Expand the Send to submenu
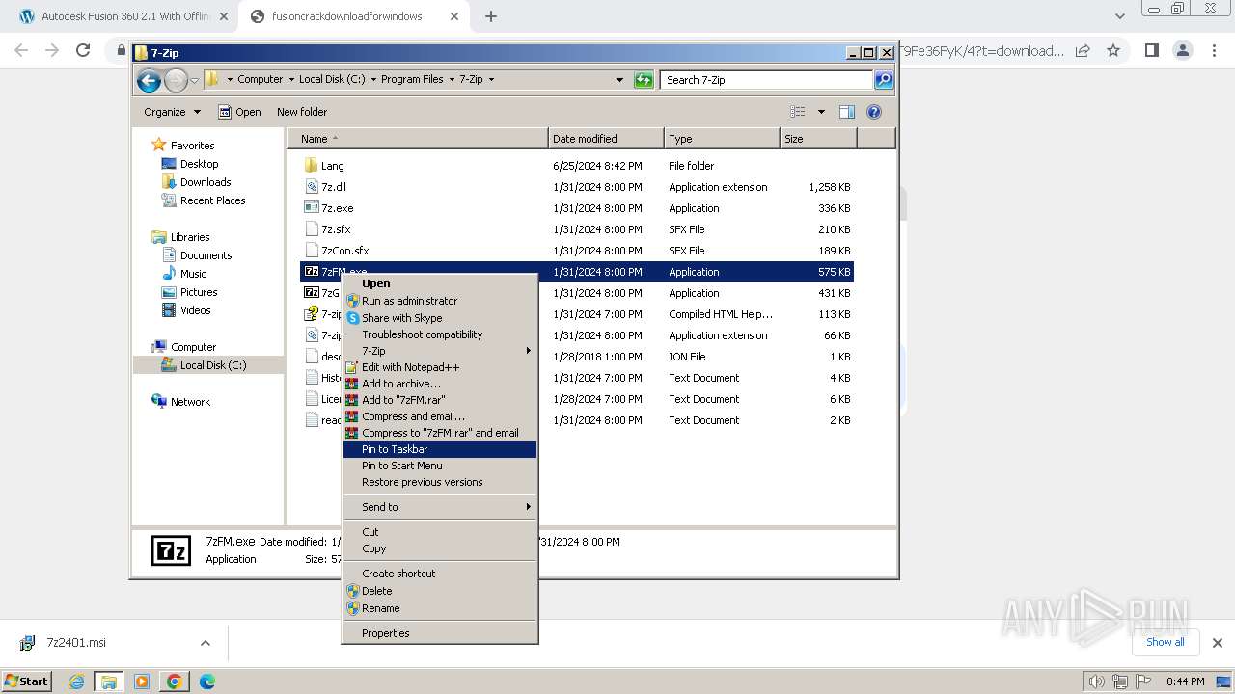1235x694 pixels. point(440,507)
